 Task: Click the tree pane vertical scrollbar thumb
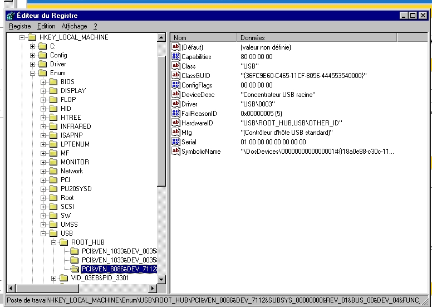pyautogui.click(x=161, y=121)
